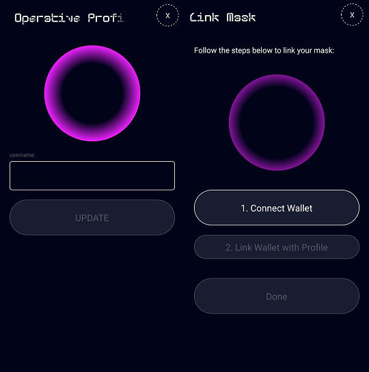The height and width of the screenshot is (372, 369).
Task: Dismiss profile panel via dashed-circle X
Action: pos(167,16)
